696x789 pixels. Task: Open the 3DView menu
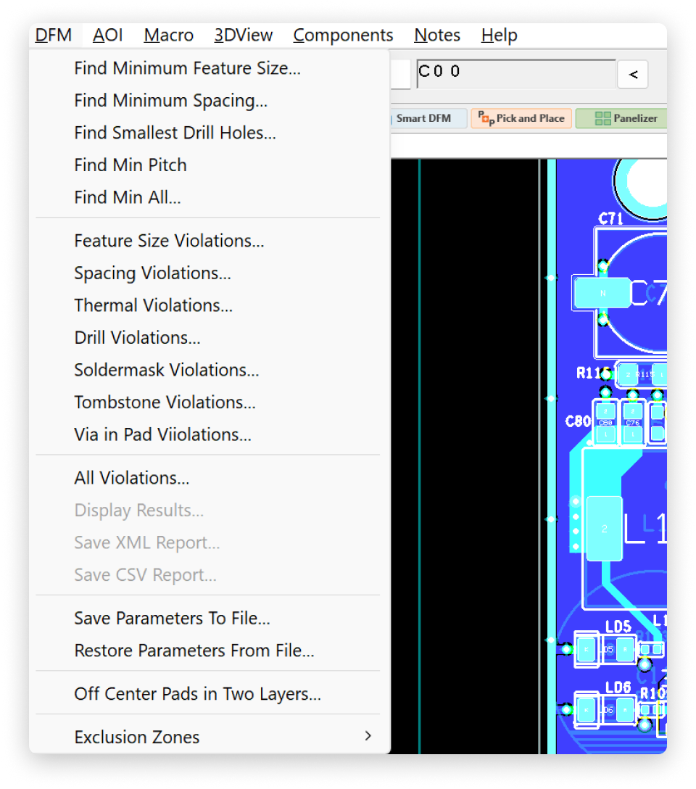click(x=243, y=35)
